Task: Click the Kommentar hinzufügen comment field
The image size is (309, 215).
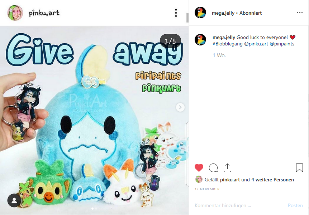Action: coord(239,205)
